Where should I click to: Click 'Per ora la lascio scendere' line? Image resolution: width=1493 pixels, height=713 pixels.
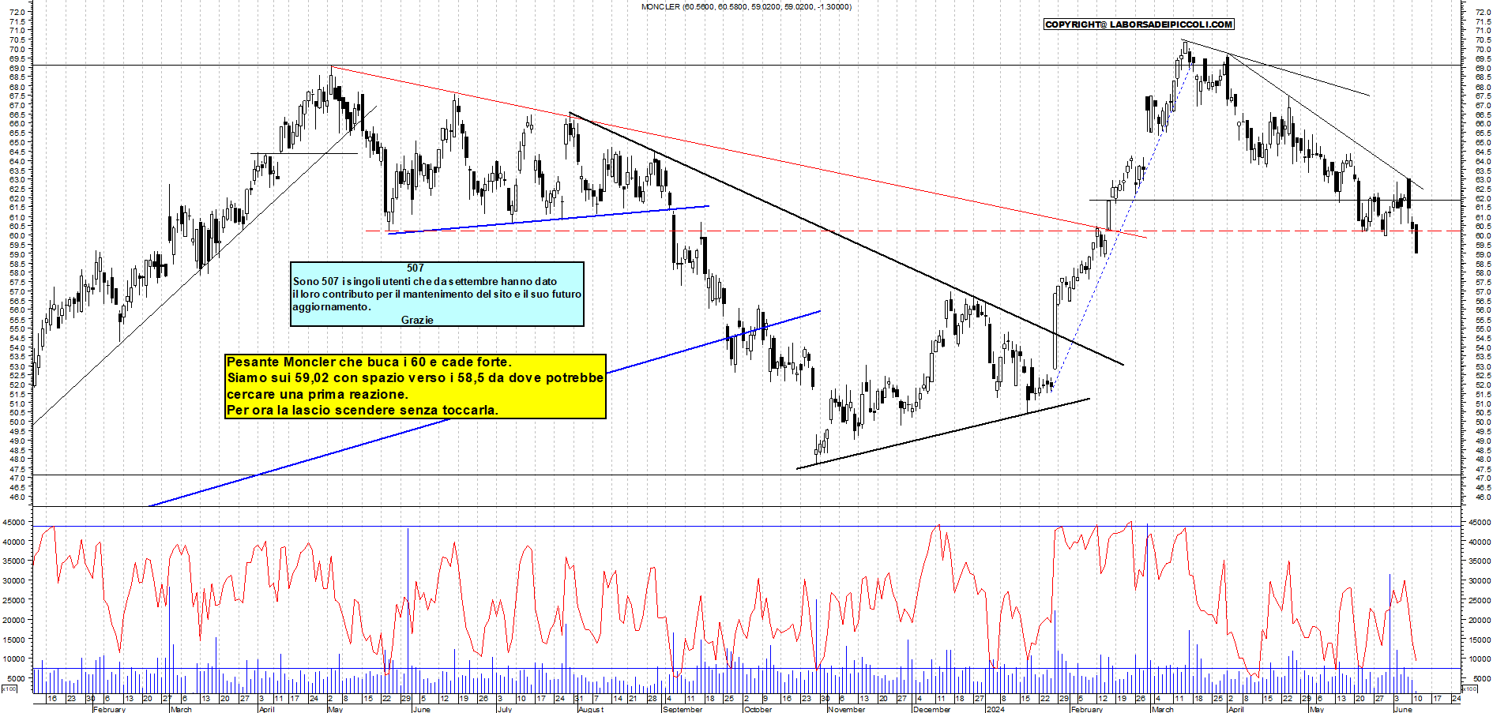[x=363, y=410]
